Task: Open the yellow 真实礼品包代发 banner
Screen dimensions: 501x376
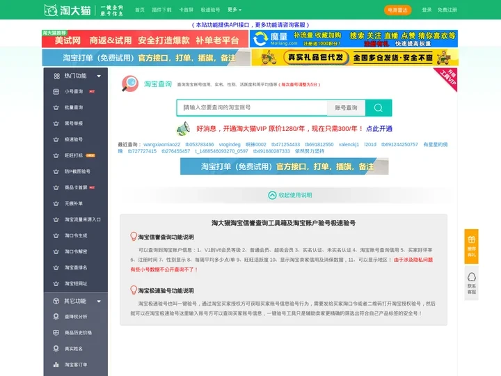Action: [355, 58]
